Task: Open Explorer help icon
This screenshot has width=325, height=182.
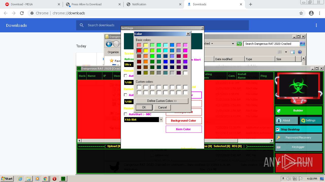Action: click(300, 52)
